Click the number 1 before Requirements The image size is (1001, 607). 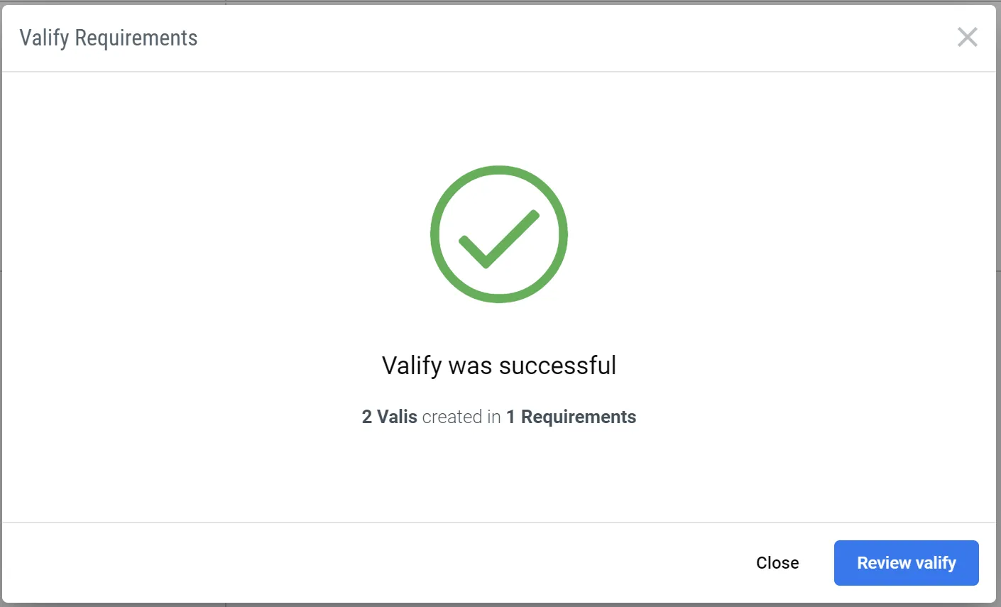tap(510, 417)
